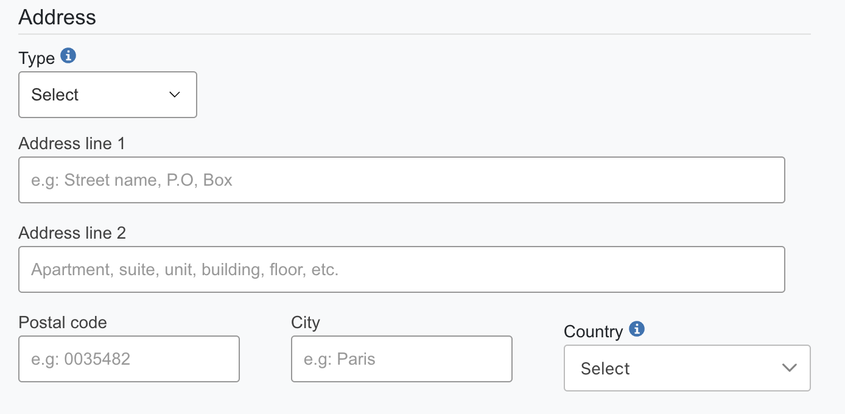845x414 pixels.
Task: Expand the Country dropdown
Action: point(687,368)
